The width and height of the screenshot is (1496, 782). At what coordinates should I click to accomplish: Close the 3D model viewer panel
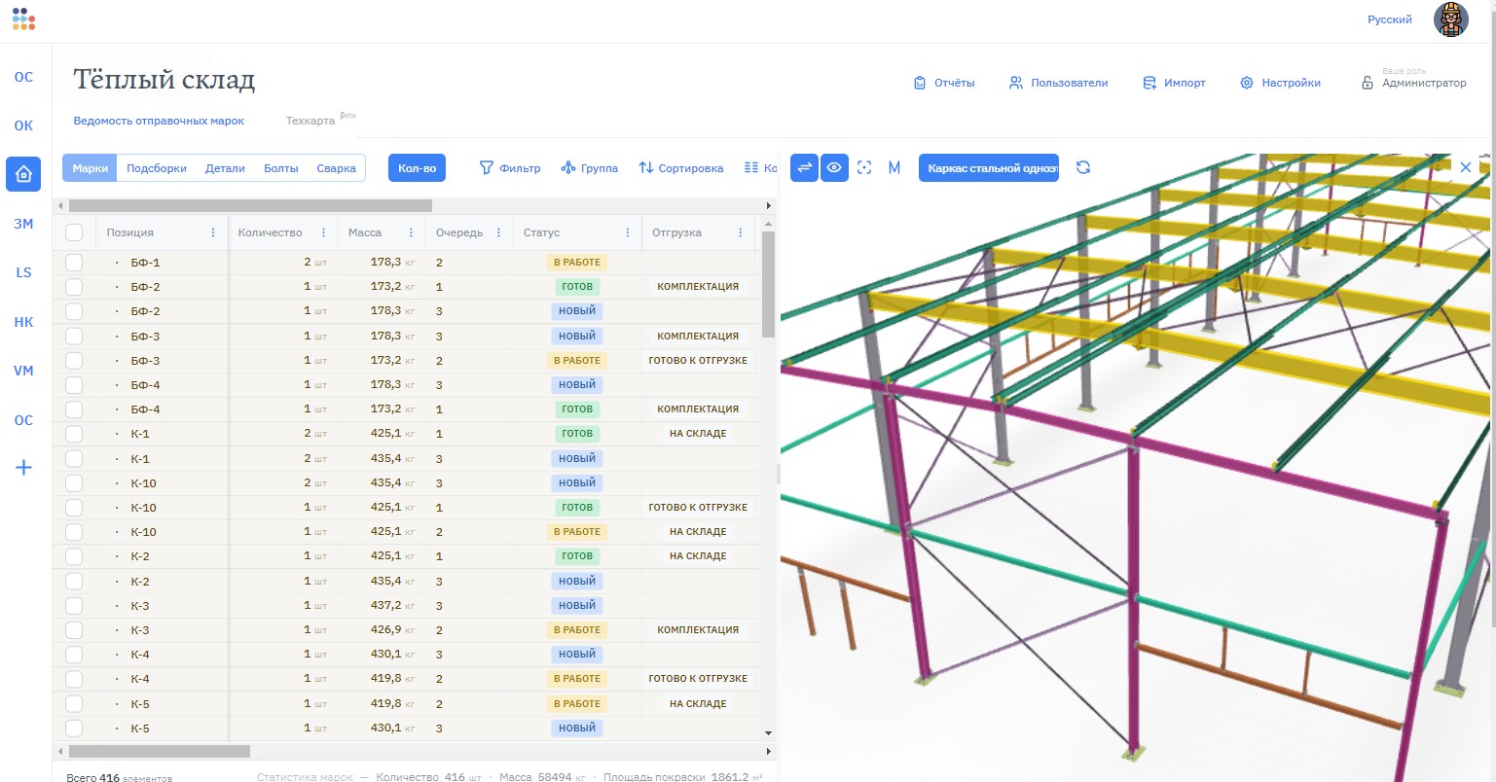point(1466,167)
